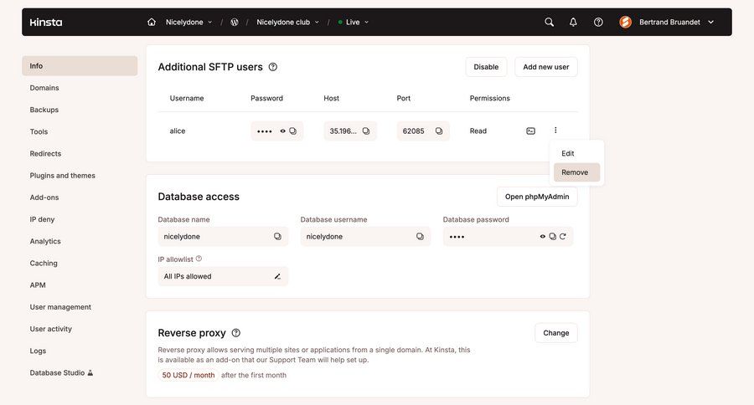Expand the user account menu chevron
The height and width of the screenshot is (405, 754).
[x=710, y=22]
